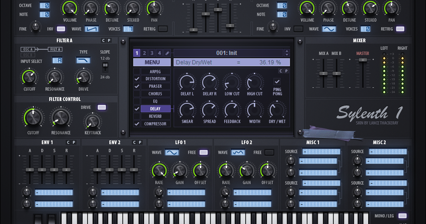Enable the Chorus effect checkbox
Image resolution: width=426 pixels, height=224 pixels.
pos(137,94)
